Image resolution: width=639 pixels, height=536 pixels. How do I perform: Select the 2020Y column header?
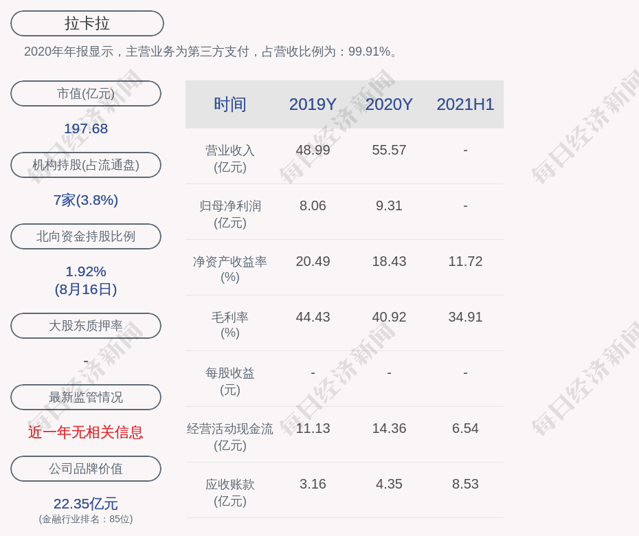[x=389, y=104]
